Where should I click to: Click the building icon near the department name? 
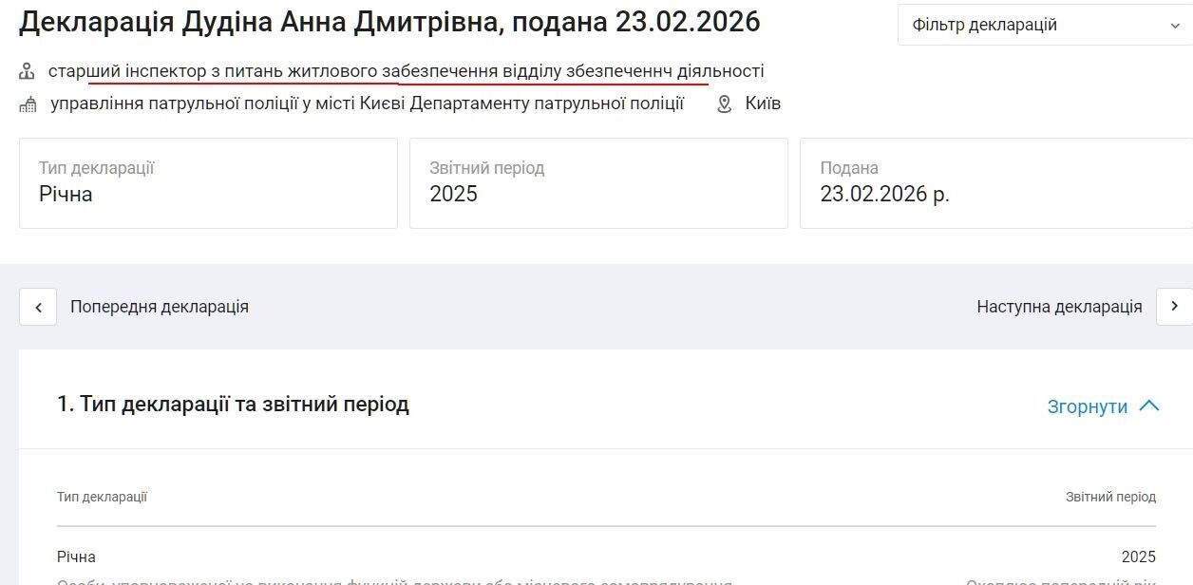[26, 103]
